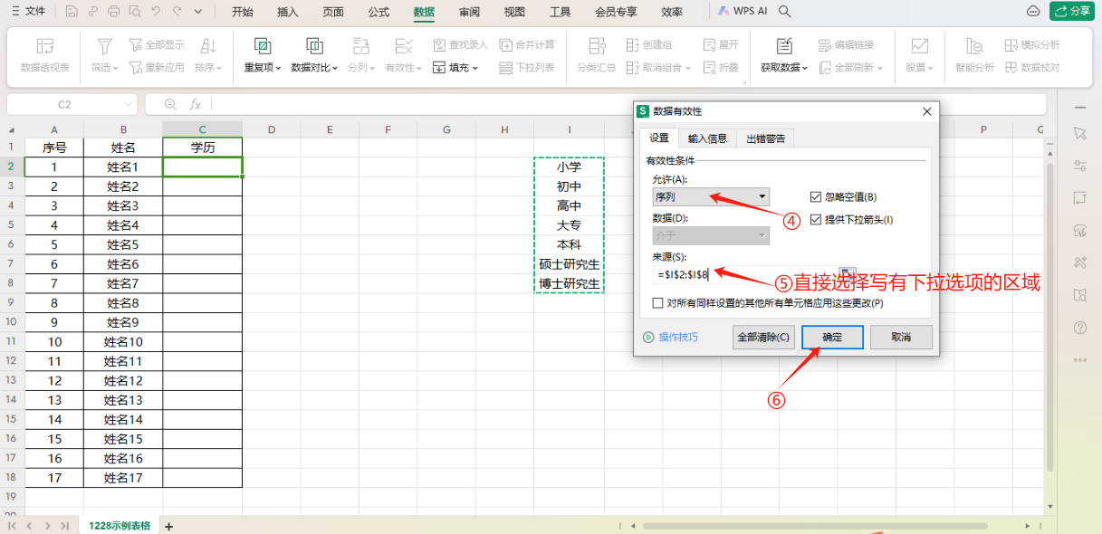1102x534 pixels.
Task: Switch to the 开始 ribbon tab
Action: coord(243,12)
